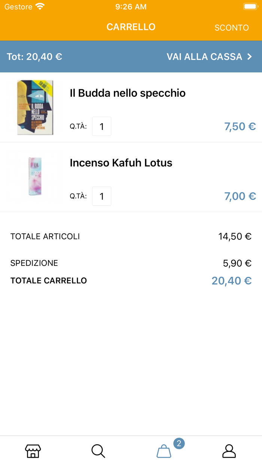Select the search magnifier icon

pyautogui.click(x=98, y=451)
